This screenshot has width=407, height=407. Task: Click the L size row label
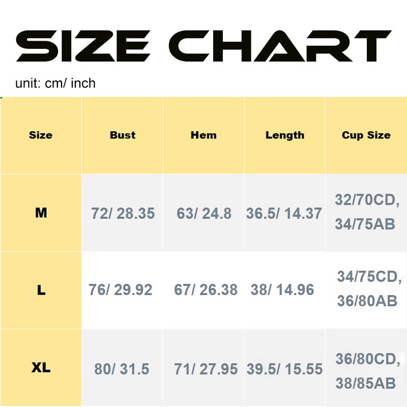coord(41,290)
